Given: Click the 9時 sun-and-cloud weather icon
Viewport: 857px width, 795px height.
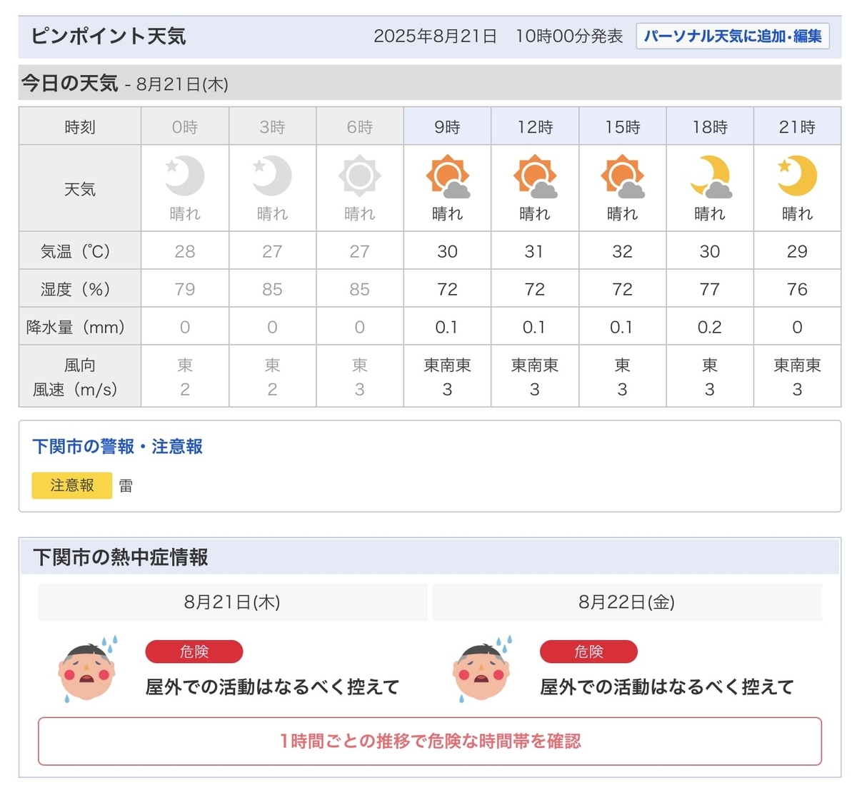Looking at the screenshot, I should coord(448,176).
